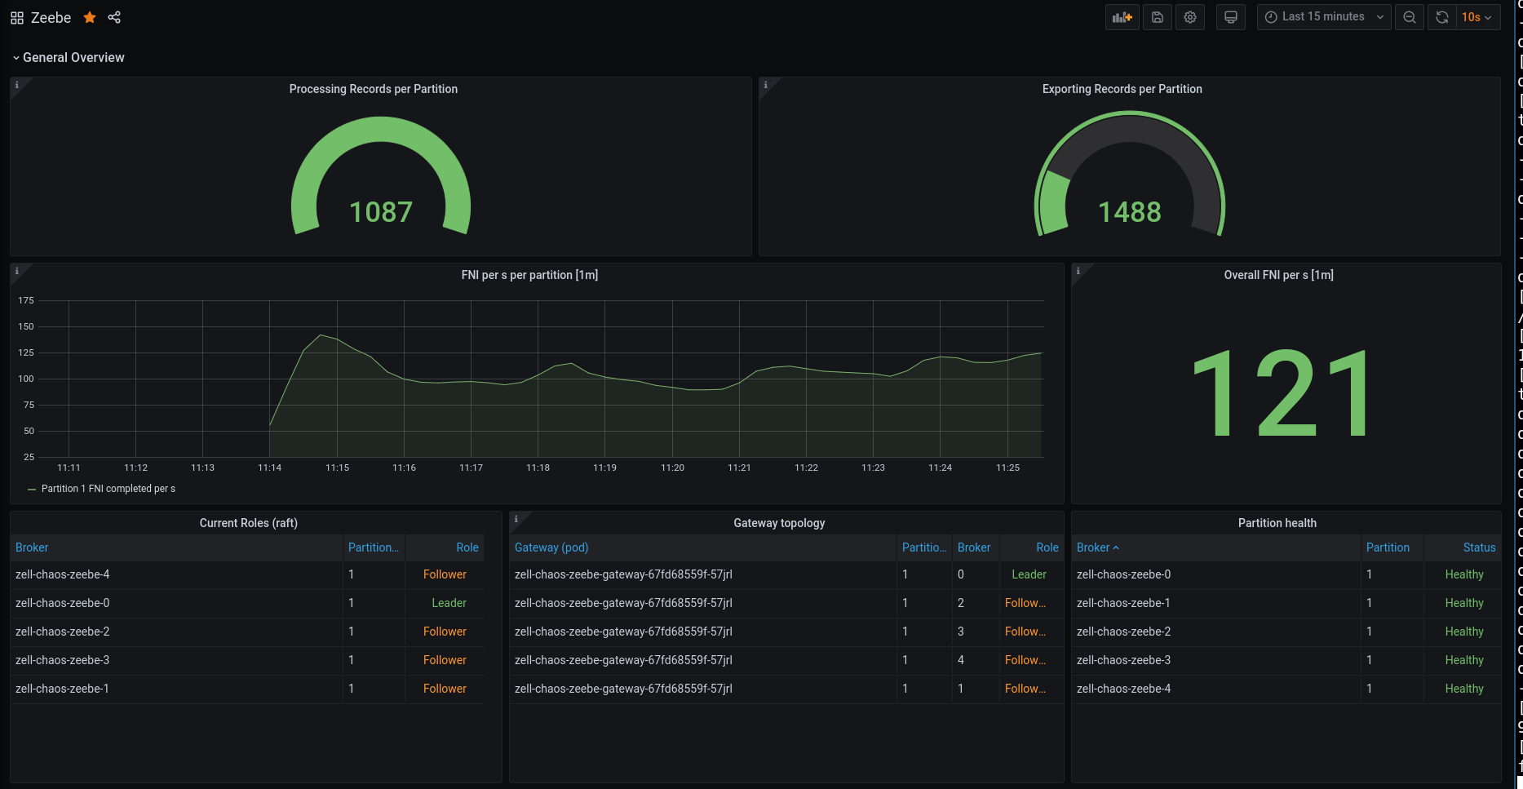Share the dashboard via the share icon

click(x=114, y=17)
